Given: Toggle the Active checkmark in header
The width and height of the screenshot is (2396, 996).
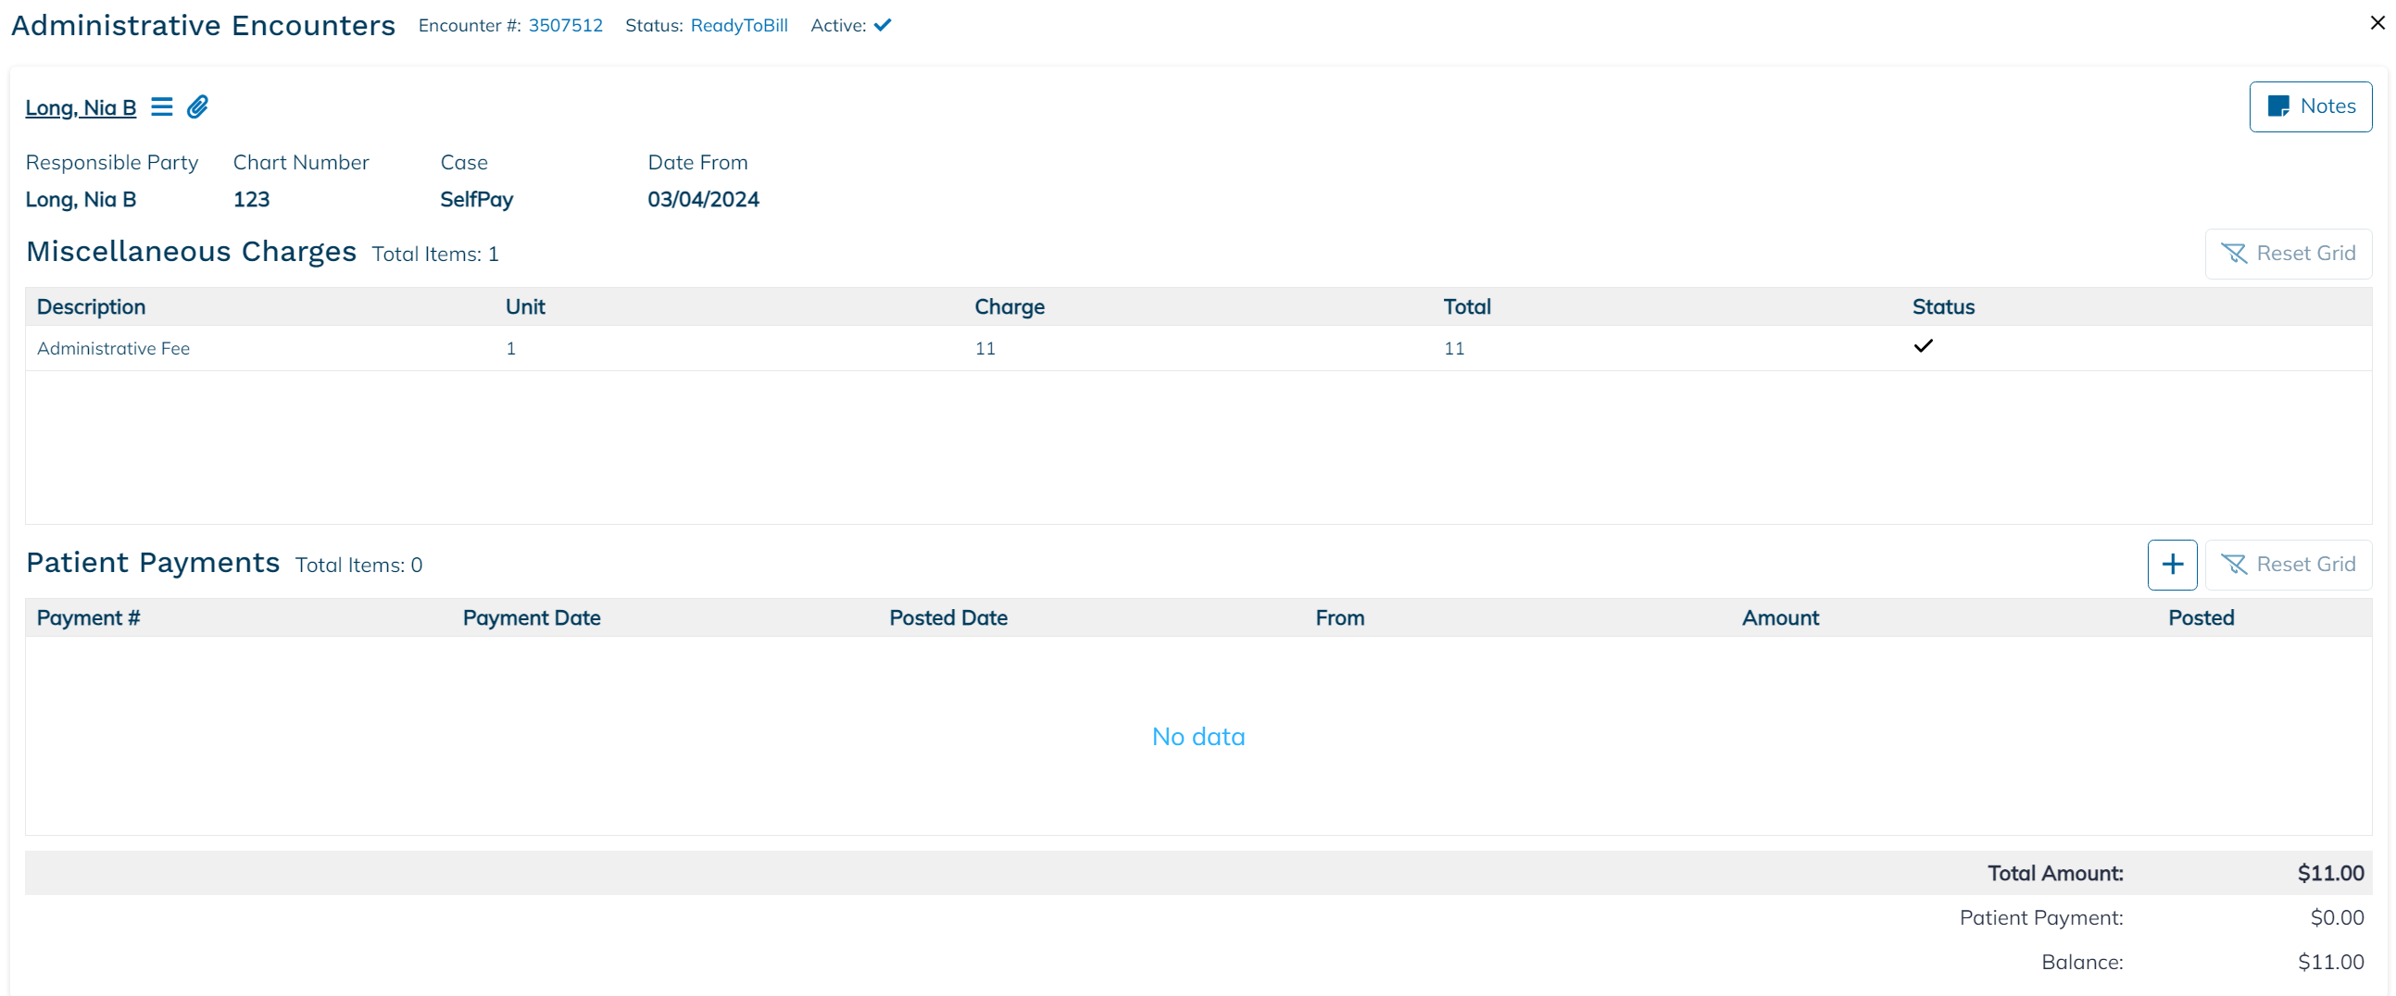Looking at the screenshot, I should point(883,25).
